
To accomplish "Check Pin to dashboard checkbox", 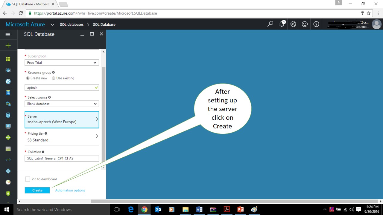I will [28, 179].
